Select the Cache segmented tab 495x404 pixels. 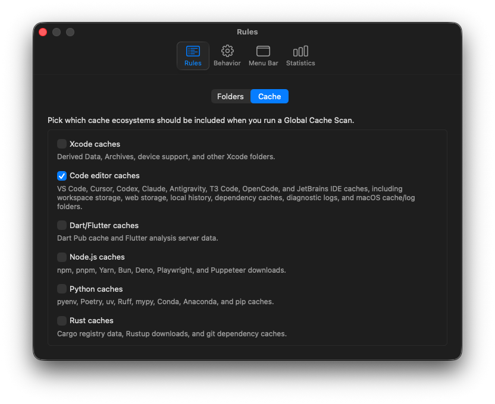tap(270, 96)
